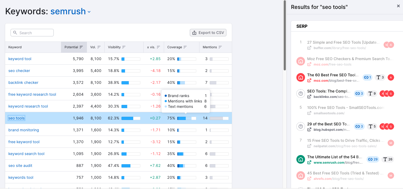Click the link badge showing 29
This screenshot has width=403, height=189.
pyautogui.click(x=373, y=159)
